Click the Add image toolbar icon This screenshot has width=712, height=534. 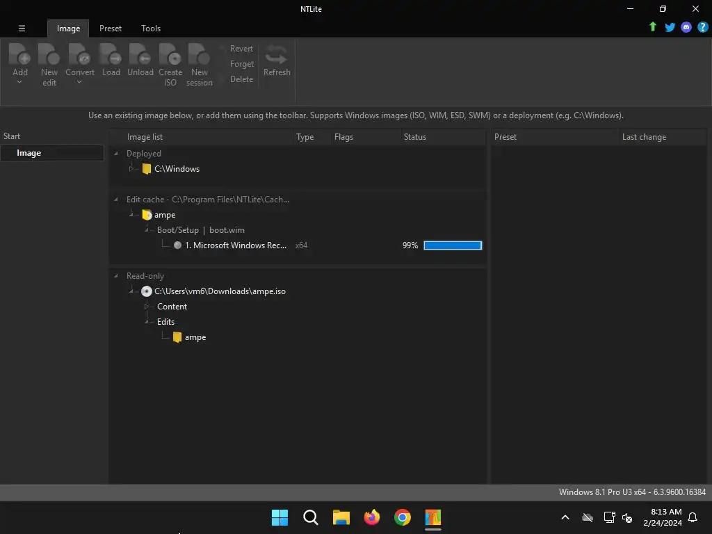[19, 54]
